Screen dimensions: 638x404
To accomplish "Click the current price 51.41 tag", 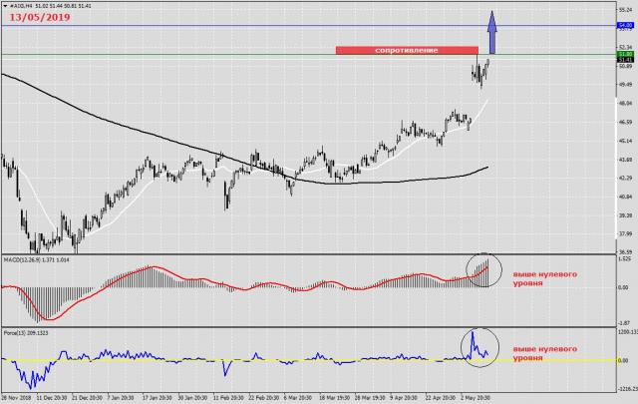I will tap(625, 62).
